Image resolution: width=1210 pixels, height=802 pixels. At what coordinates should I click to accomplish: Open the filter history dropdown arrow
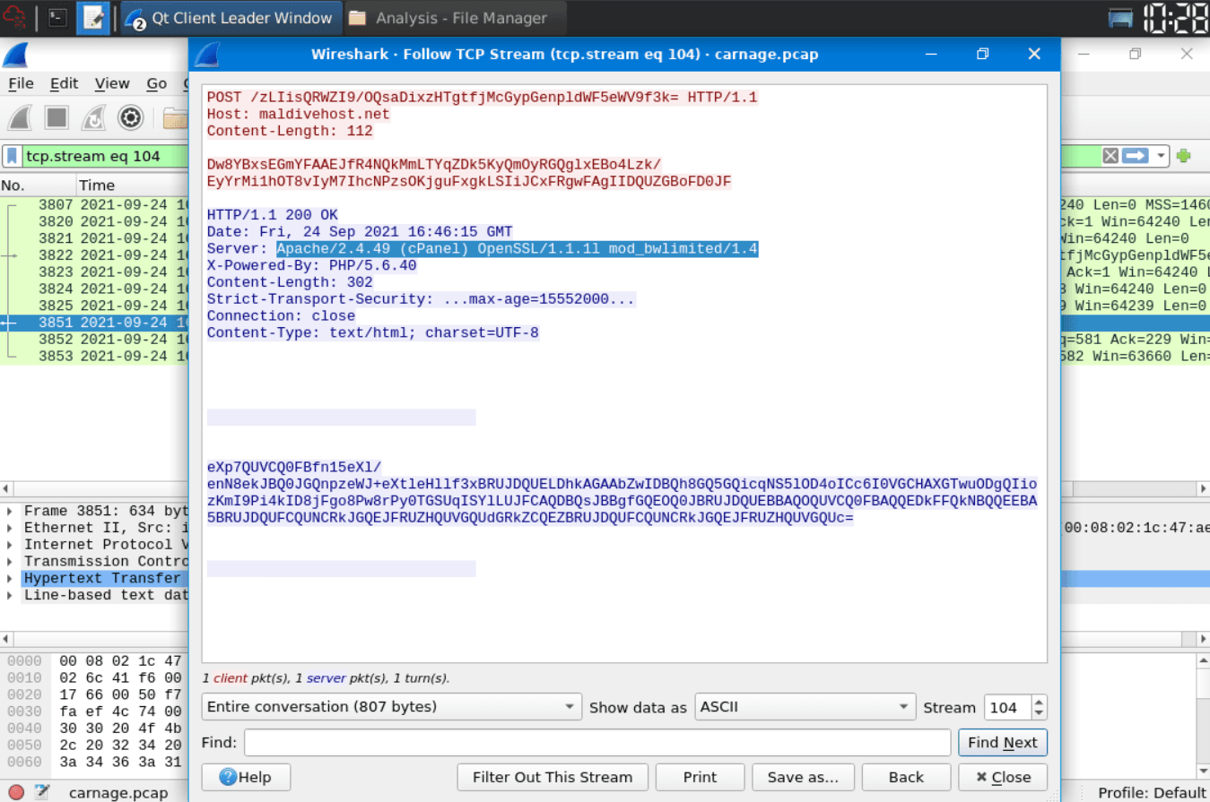point(1162,156)
